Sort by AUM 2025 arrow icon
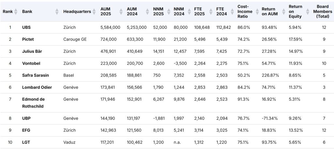This screenshot has width=334, height=149. pos(121,11)
